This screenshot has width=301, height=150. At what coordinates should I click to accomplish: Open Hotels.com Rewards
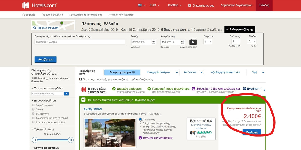121,15
